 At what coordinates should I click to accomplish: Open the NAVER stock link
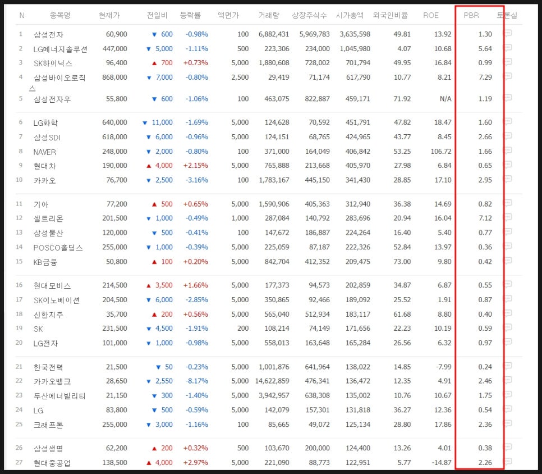coord(44,152)
